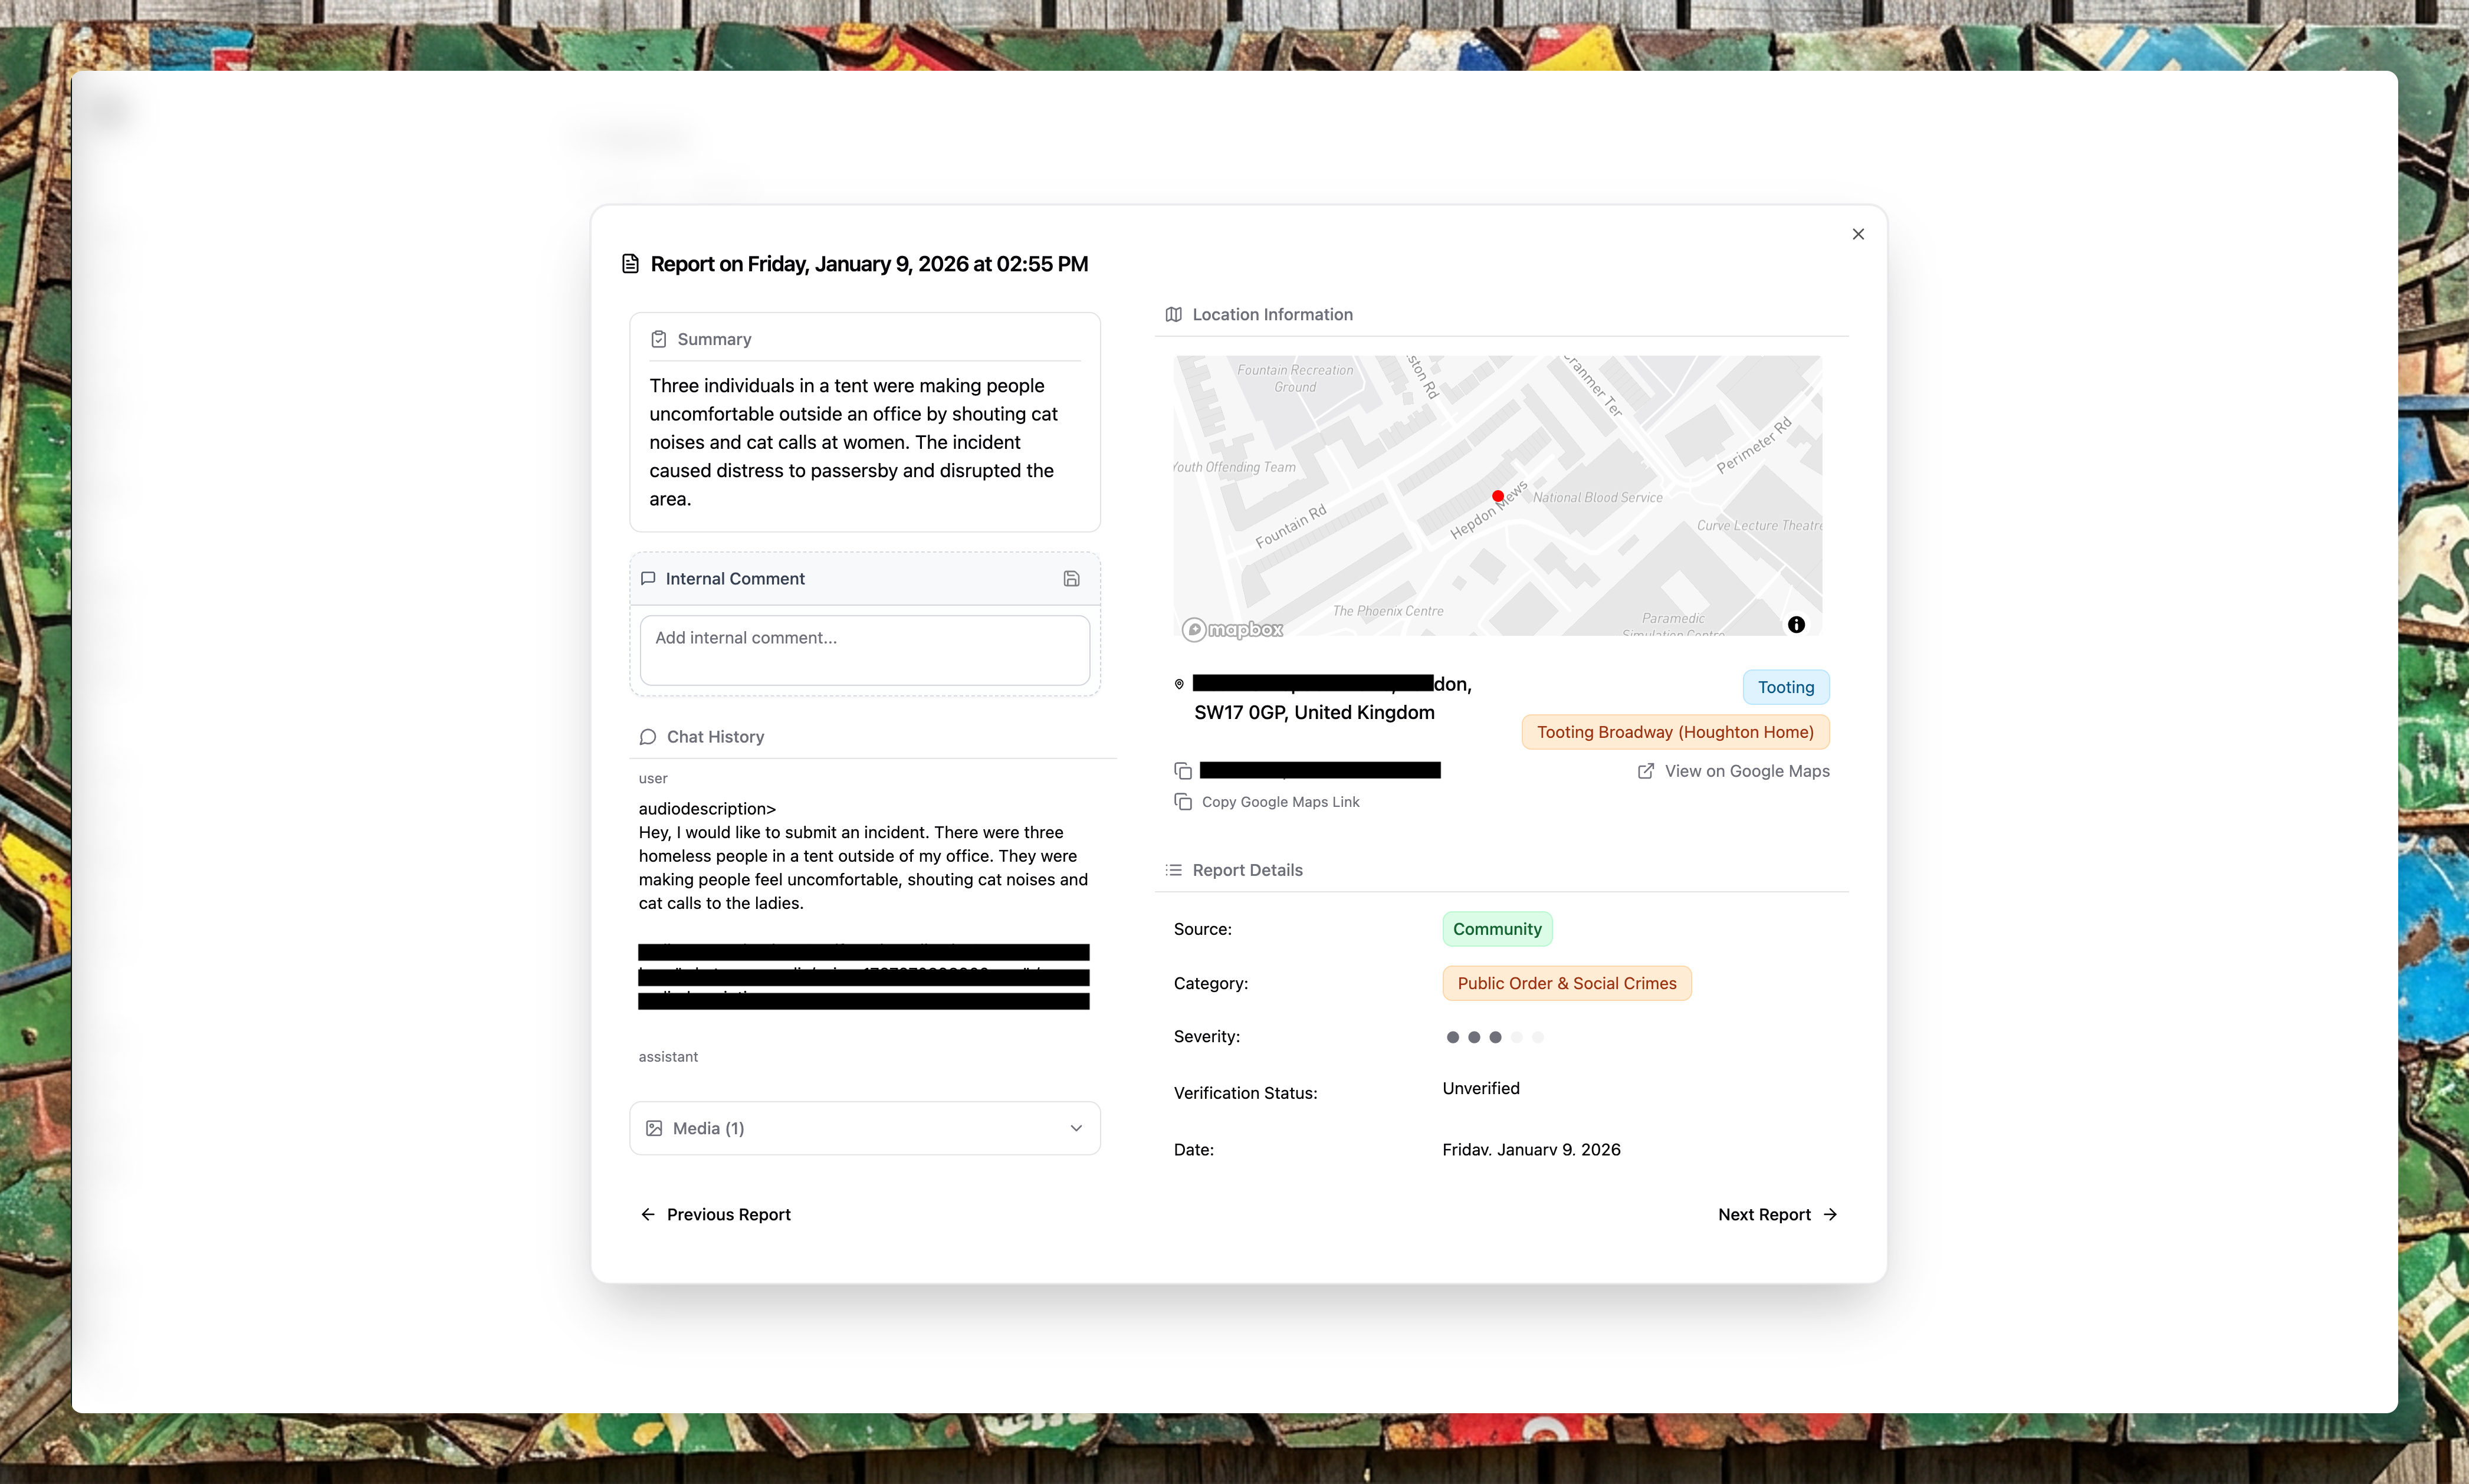Select the Tooting Broadway (Houghton Home) tag
2469x1484 pixels.
coord(1675,732)
